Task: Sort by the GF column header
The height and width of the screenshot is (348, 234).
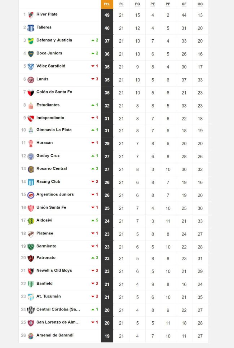Action: click(x=184, y=4)
